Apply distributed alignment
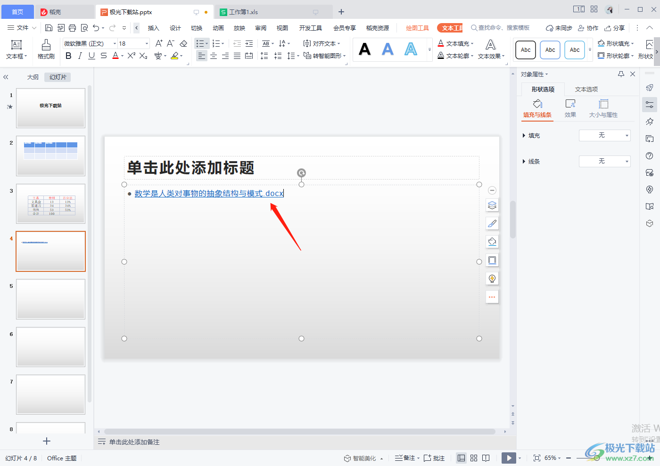Viewport: 660px width, 466px height. pyautogui.click(x=249, y=56)
